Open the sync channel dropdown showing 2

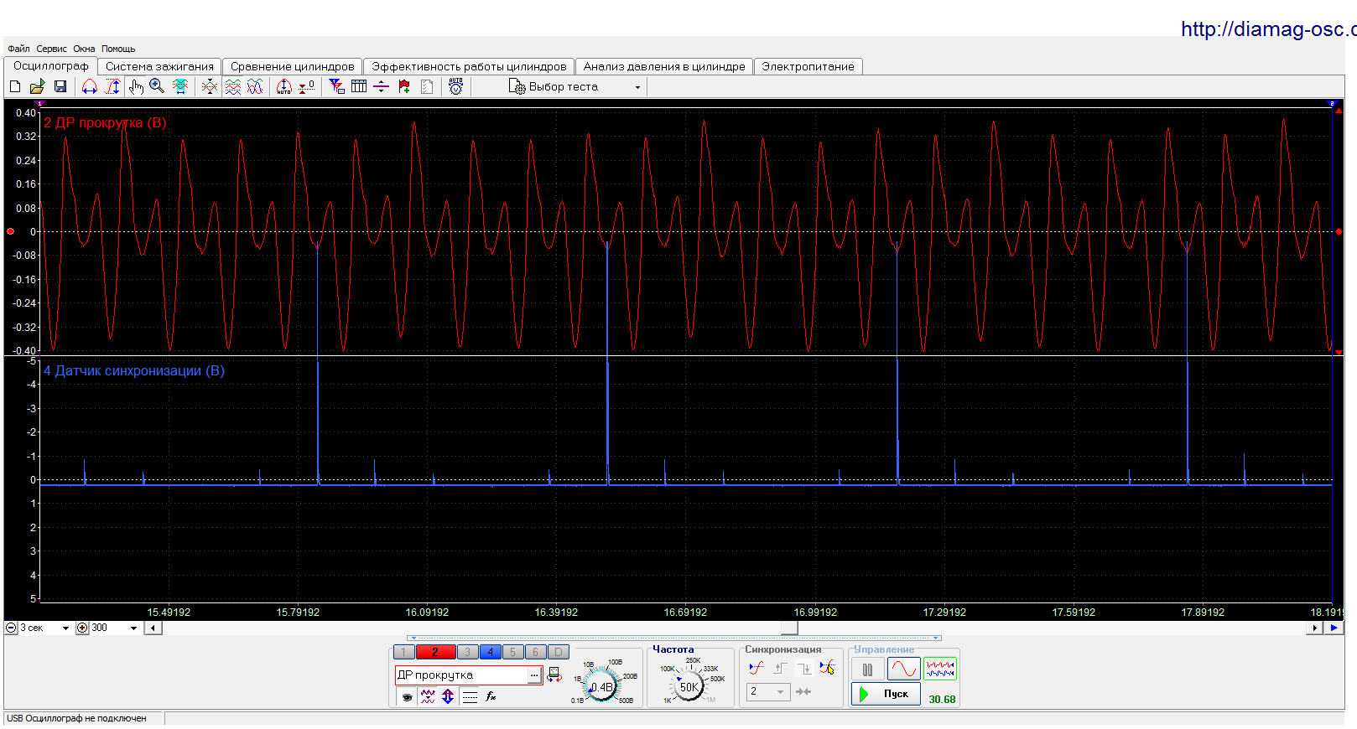pyautogui.click(x=768, y=691)
